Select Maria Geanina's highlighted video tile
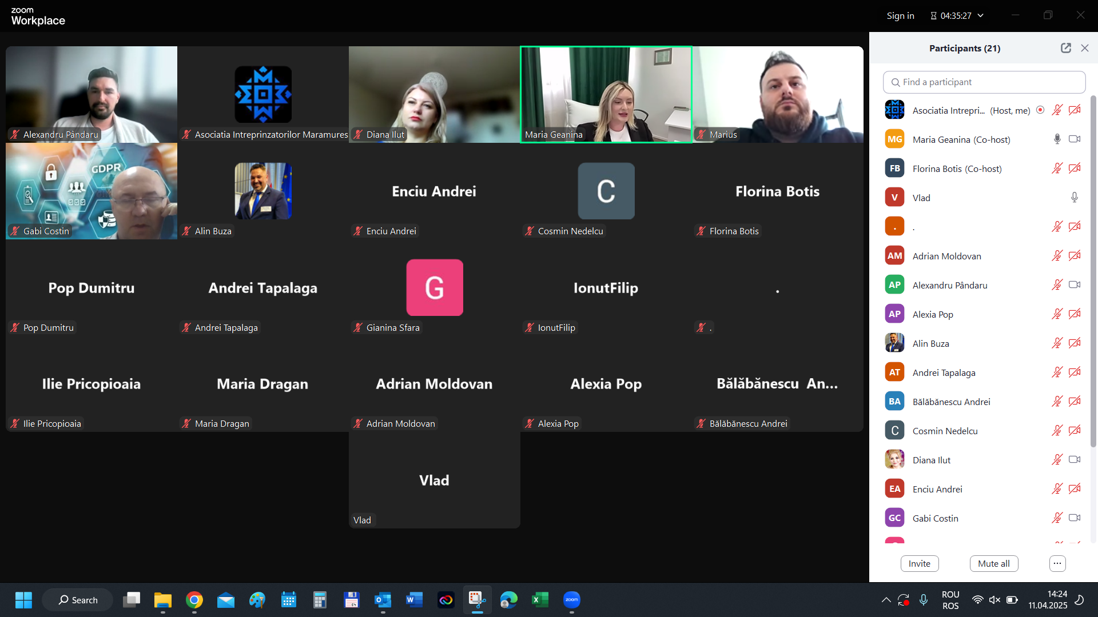This screenshot has height=617, width=1098. coord(606,94)
